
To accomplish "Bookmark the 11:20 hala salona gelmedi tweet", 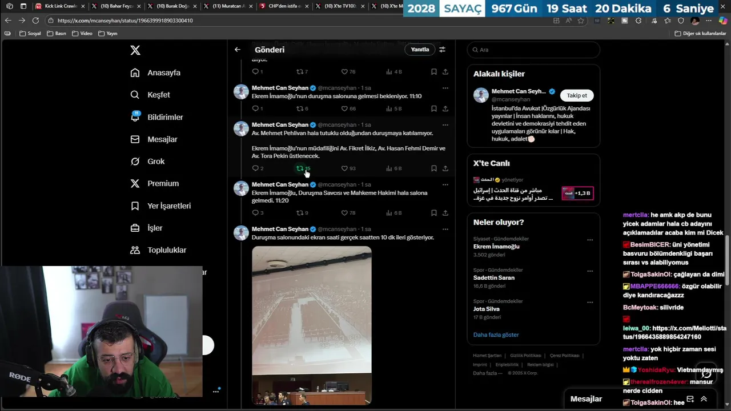I will (x=434, y=213).
